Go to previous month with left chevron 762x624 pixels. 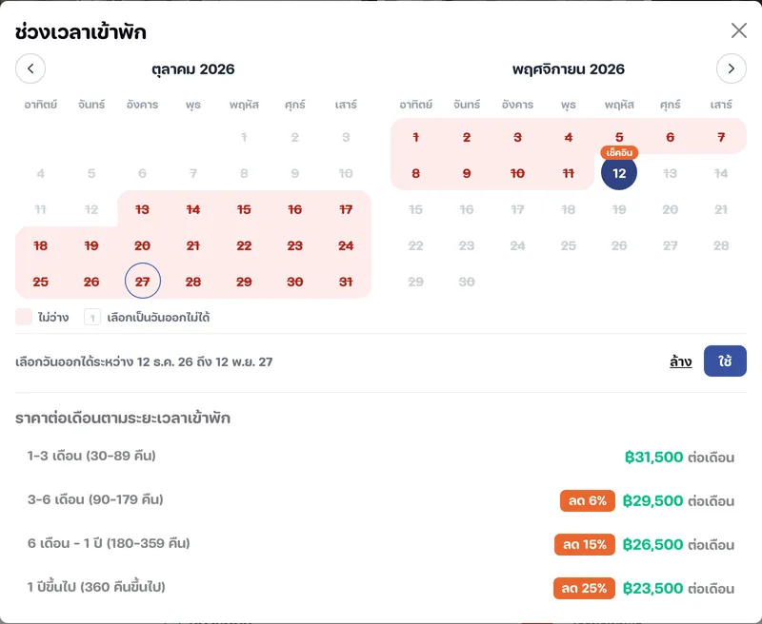(x=30, y=68)
